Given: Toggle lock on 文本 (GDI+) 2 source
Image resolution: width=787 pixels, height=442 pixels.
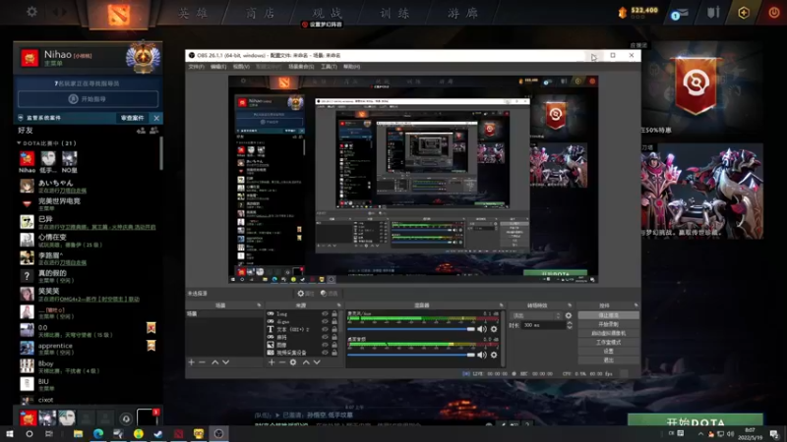Looking at the screenshot, I should point(334,329).
